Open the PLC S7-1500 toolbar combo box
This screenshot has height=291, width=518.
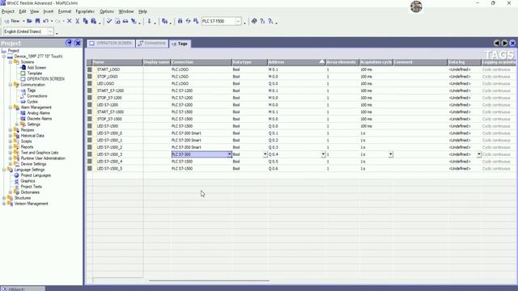point(237,21)
